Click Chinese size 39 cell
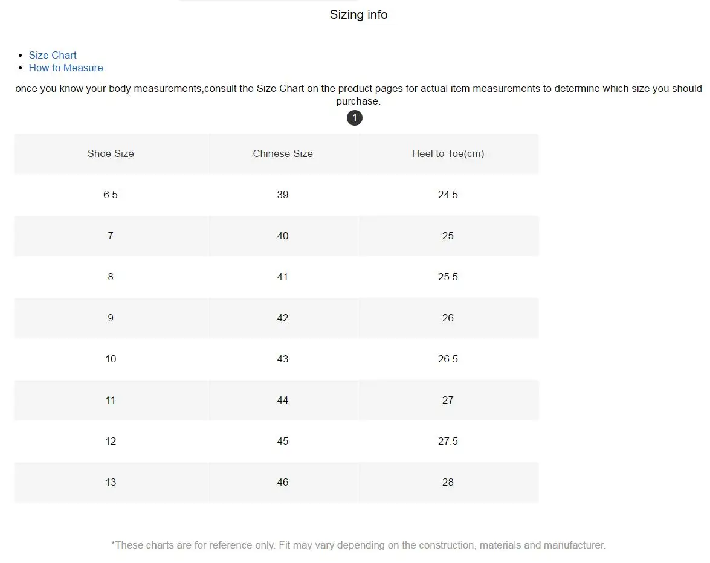 [x=283, y=195]
